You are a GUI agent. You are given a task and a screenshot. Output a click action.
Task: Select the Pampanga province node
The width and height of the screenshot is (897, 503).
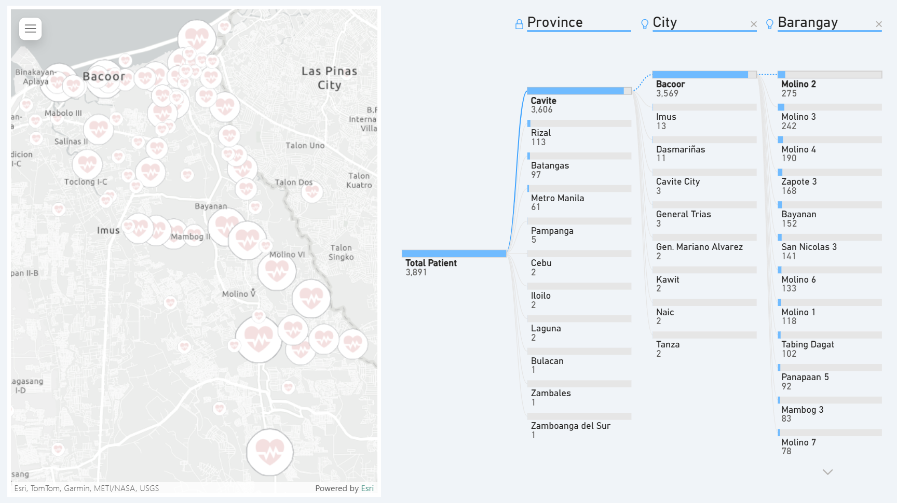579,231
